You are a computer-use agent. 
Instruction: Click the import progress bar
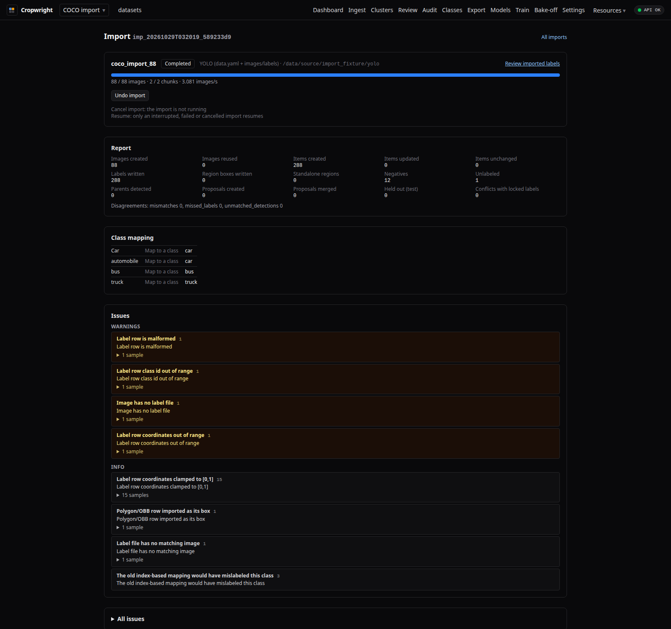(335, 75)
